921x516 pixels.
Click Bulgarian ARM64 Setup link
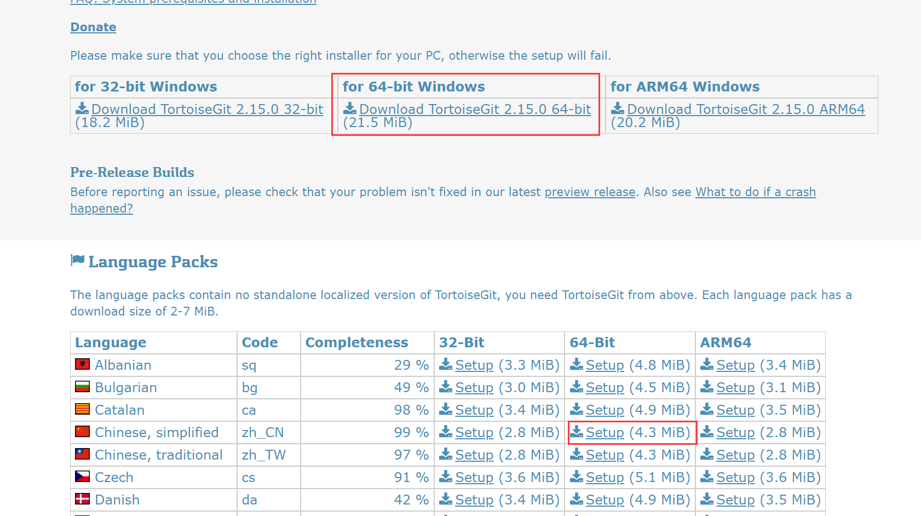(735, 387)
